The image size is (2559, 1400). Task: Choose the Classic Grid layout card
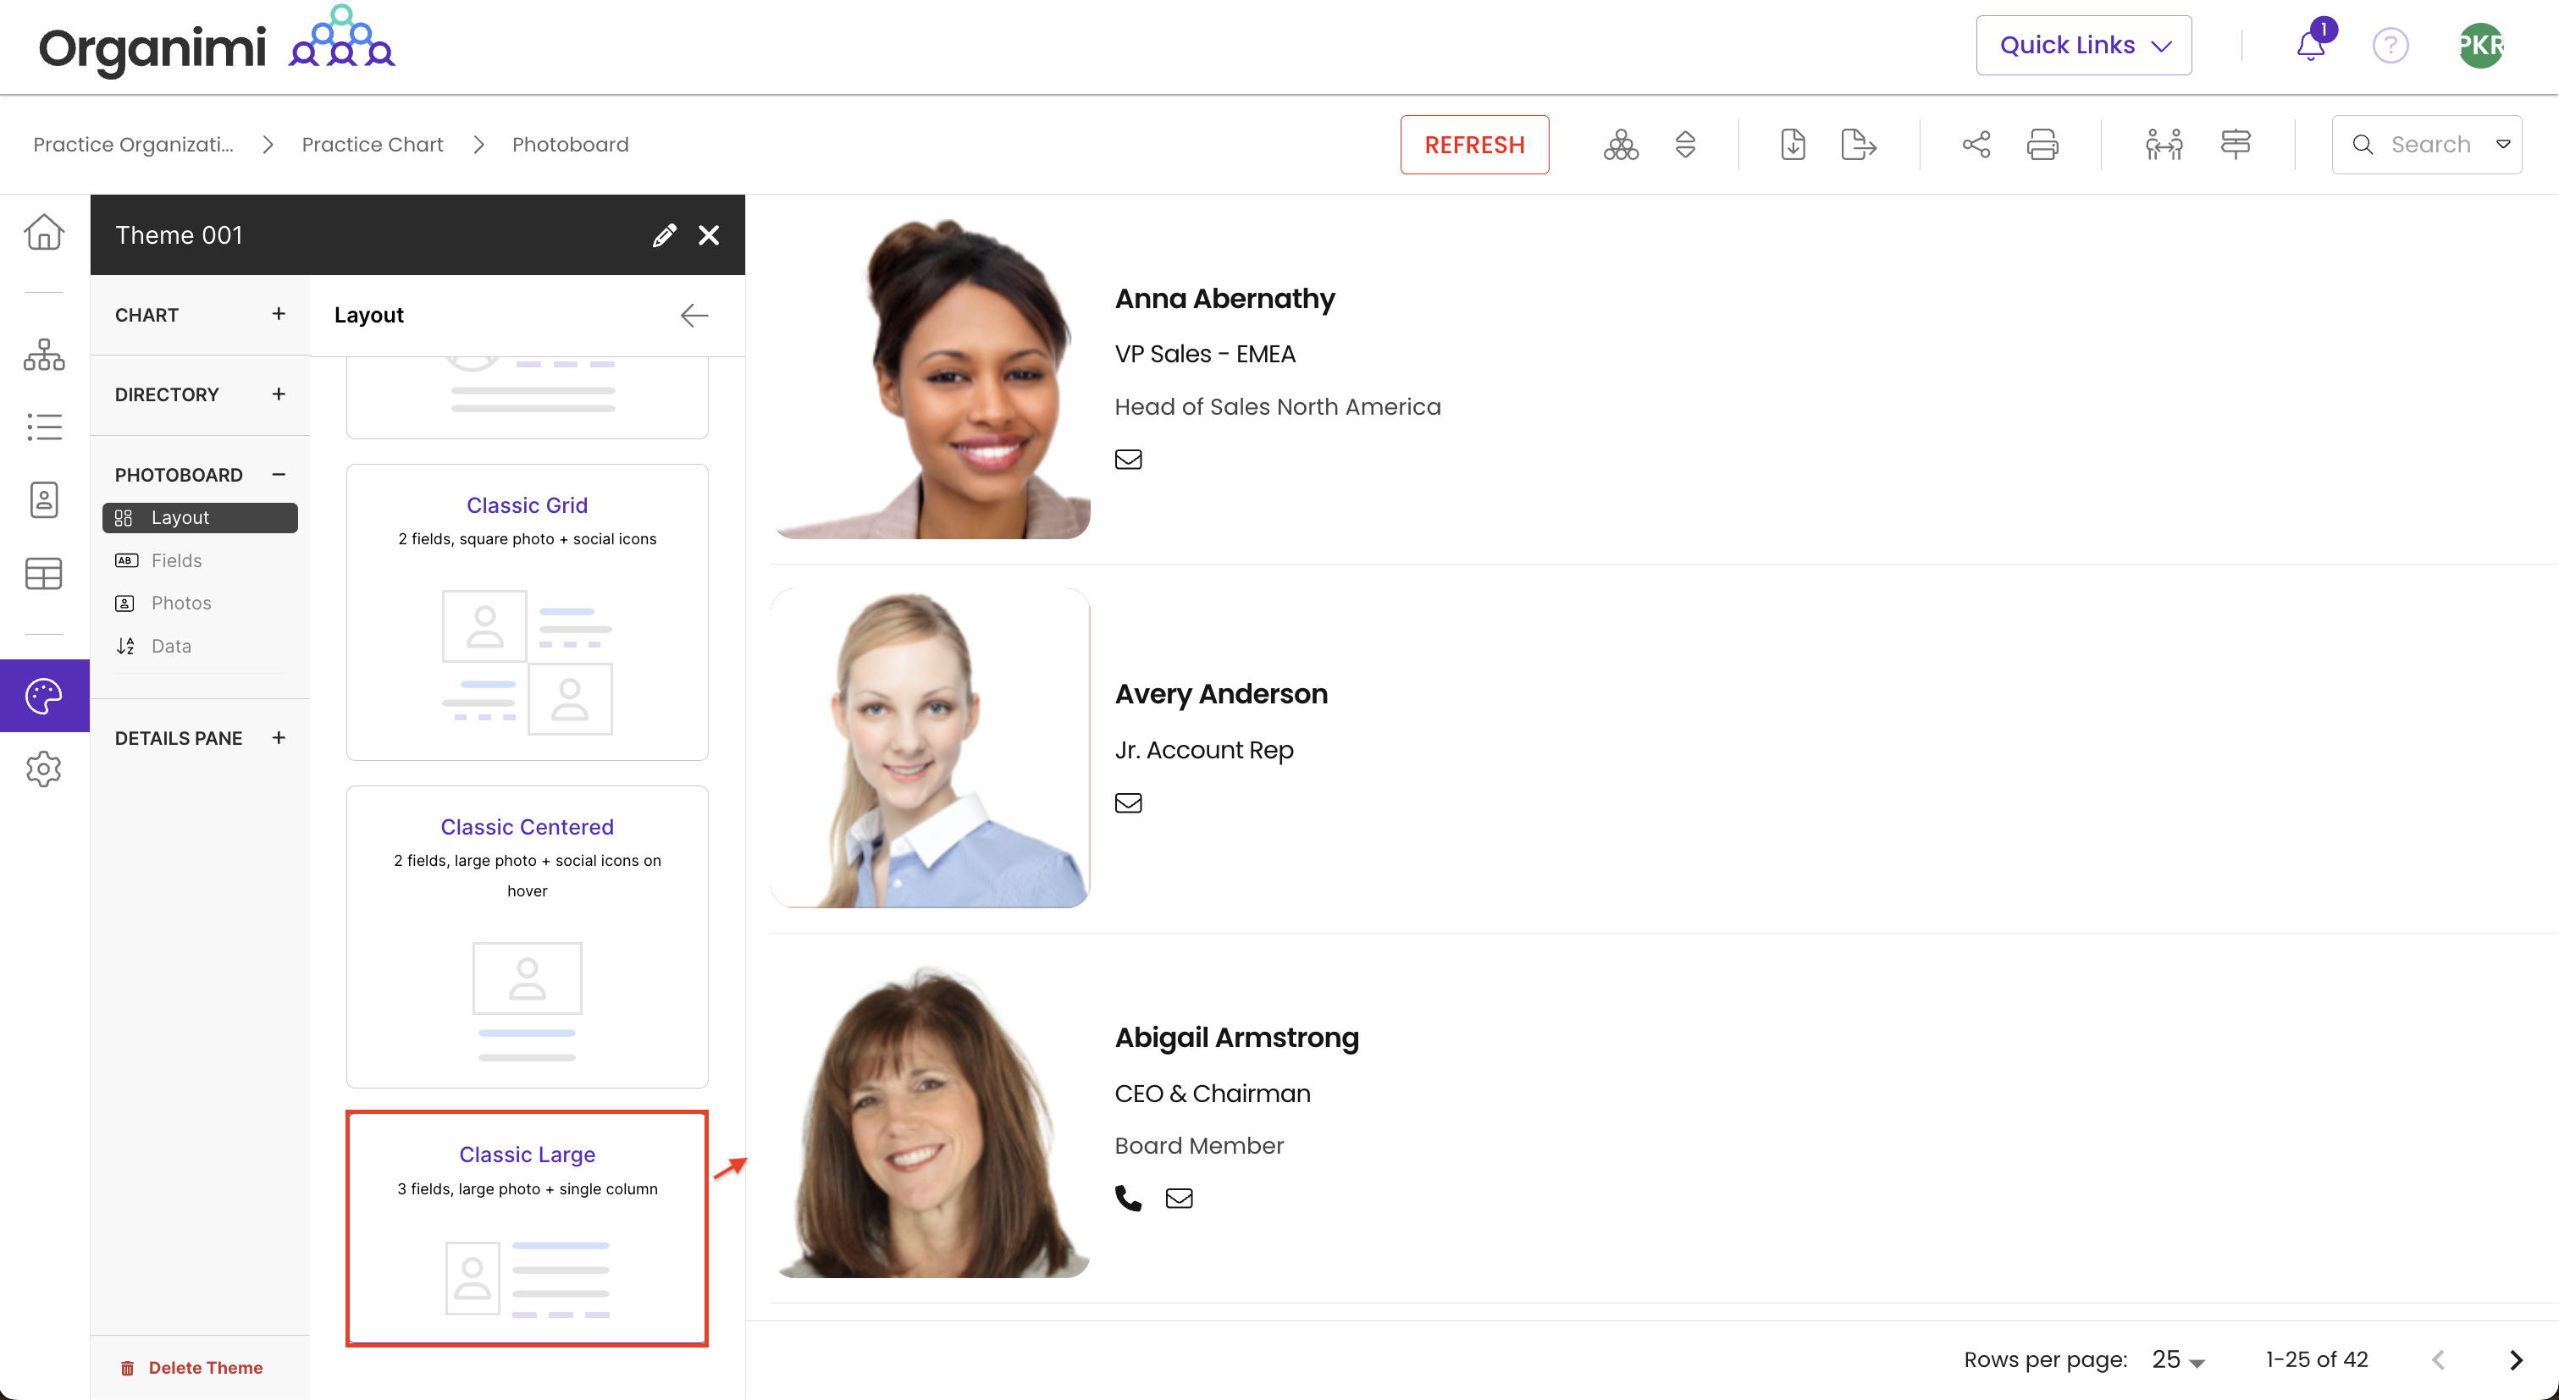(x=527, y=613)
